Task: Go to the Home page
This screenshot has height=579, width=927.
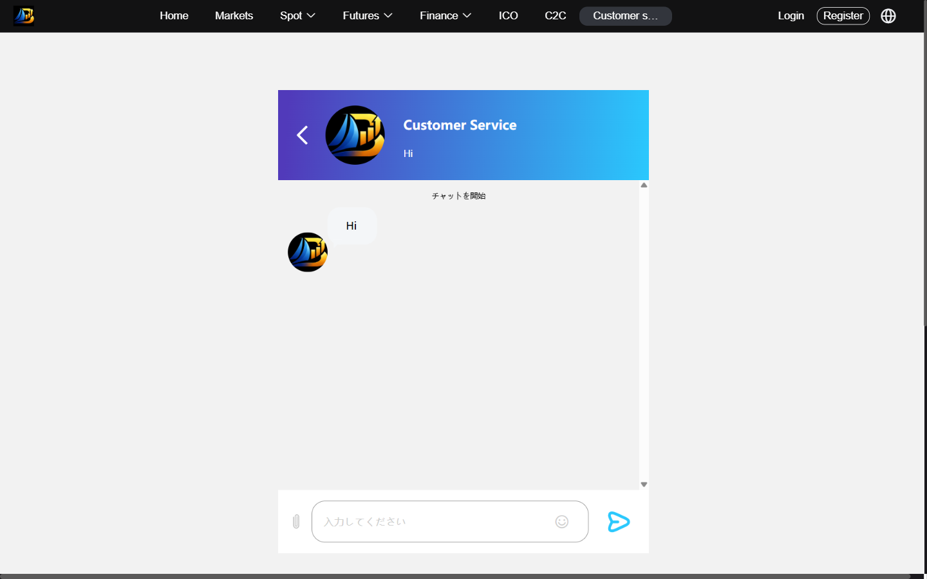Action: point(174,15)
